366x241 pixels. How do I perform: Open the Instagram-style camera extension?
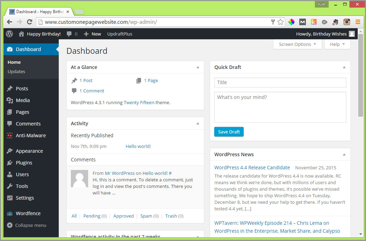[x=347, y=22]
